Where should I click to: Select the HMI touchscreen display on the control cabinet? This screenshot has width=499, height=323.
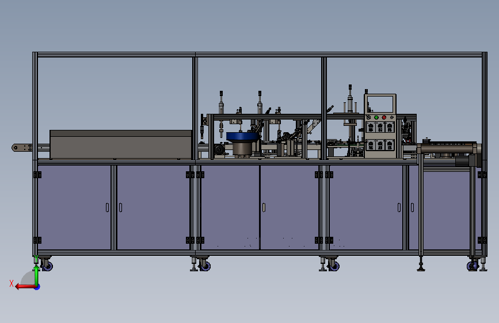click(x=380, y=104)
